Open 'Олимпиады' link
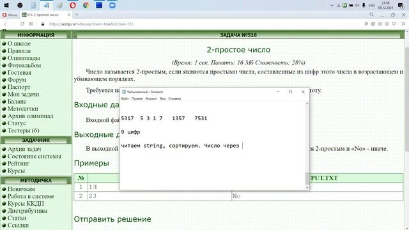Screen dimensions: 409x230 click(x=24, y=58)
